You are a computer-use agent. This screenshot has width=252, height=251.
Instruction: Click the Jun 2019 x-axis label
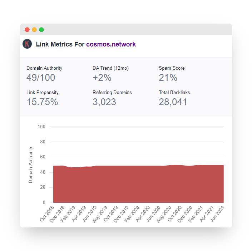click(x=90, y=214)
